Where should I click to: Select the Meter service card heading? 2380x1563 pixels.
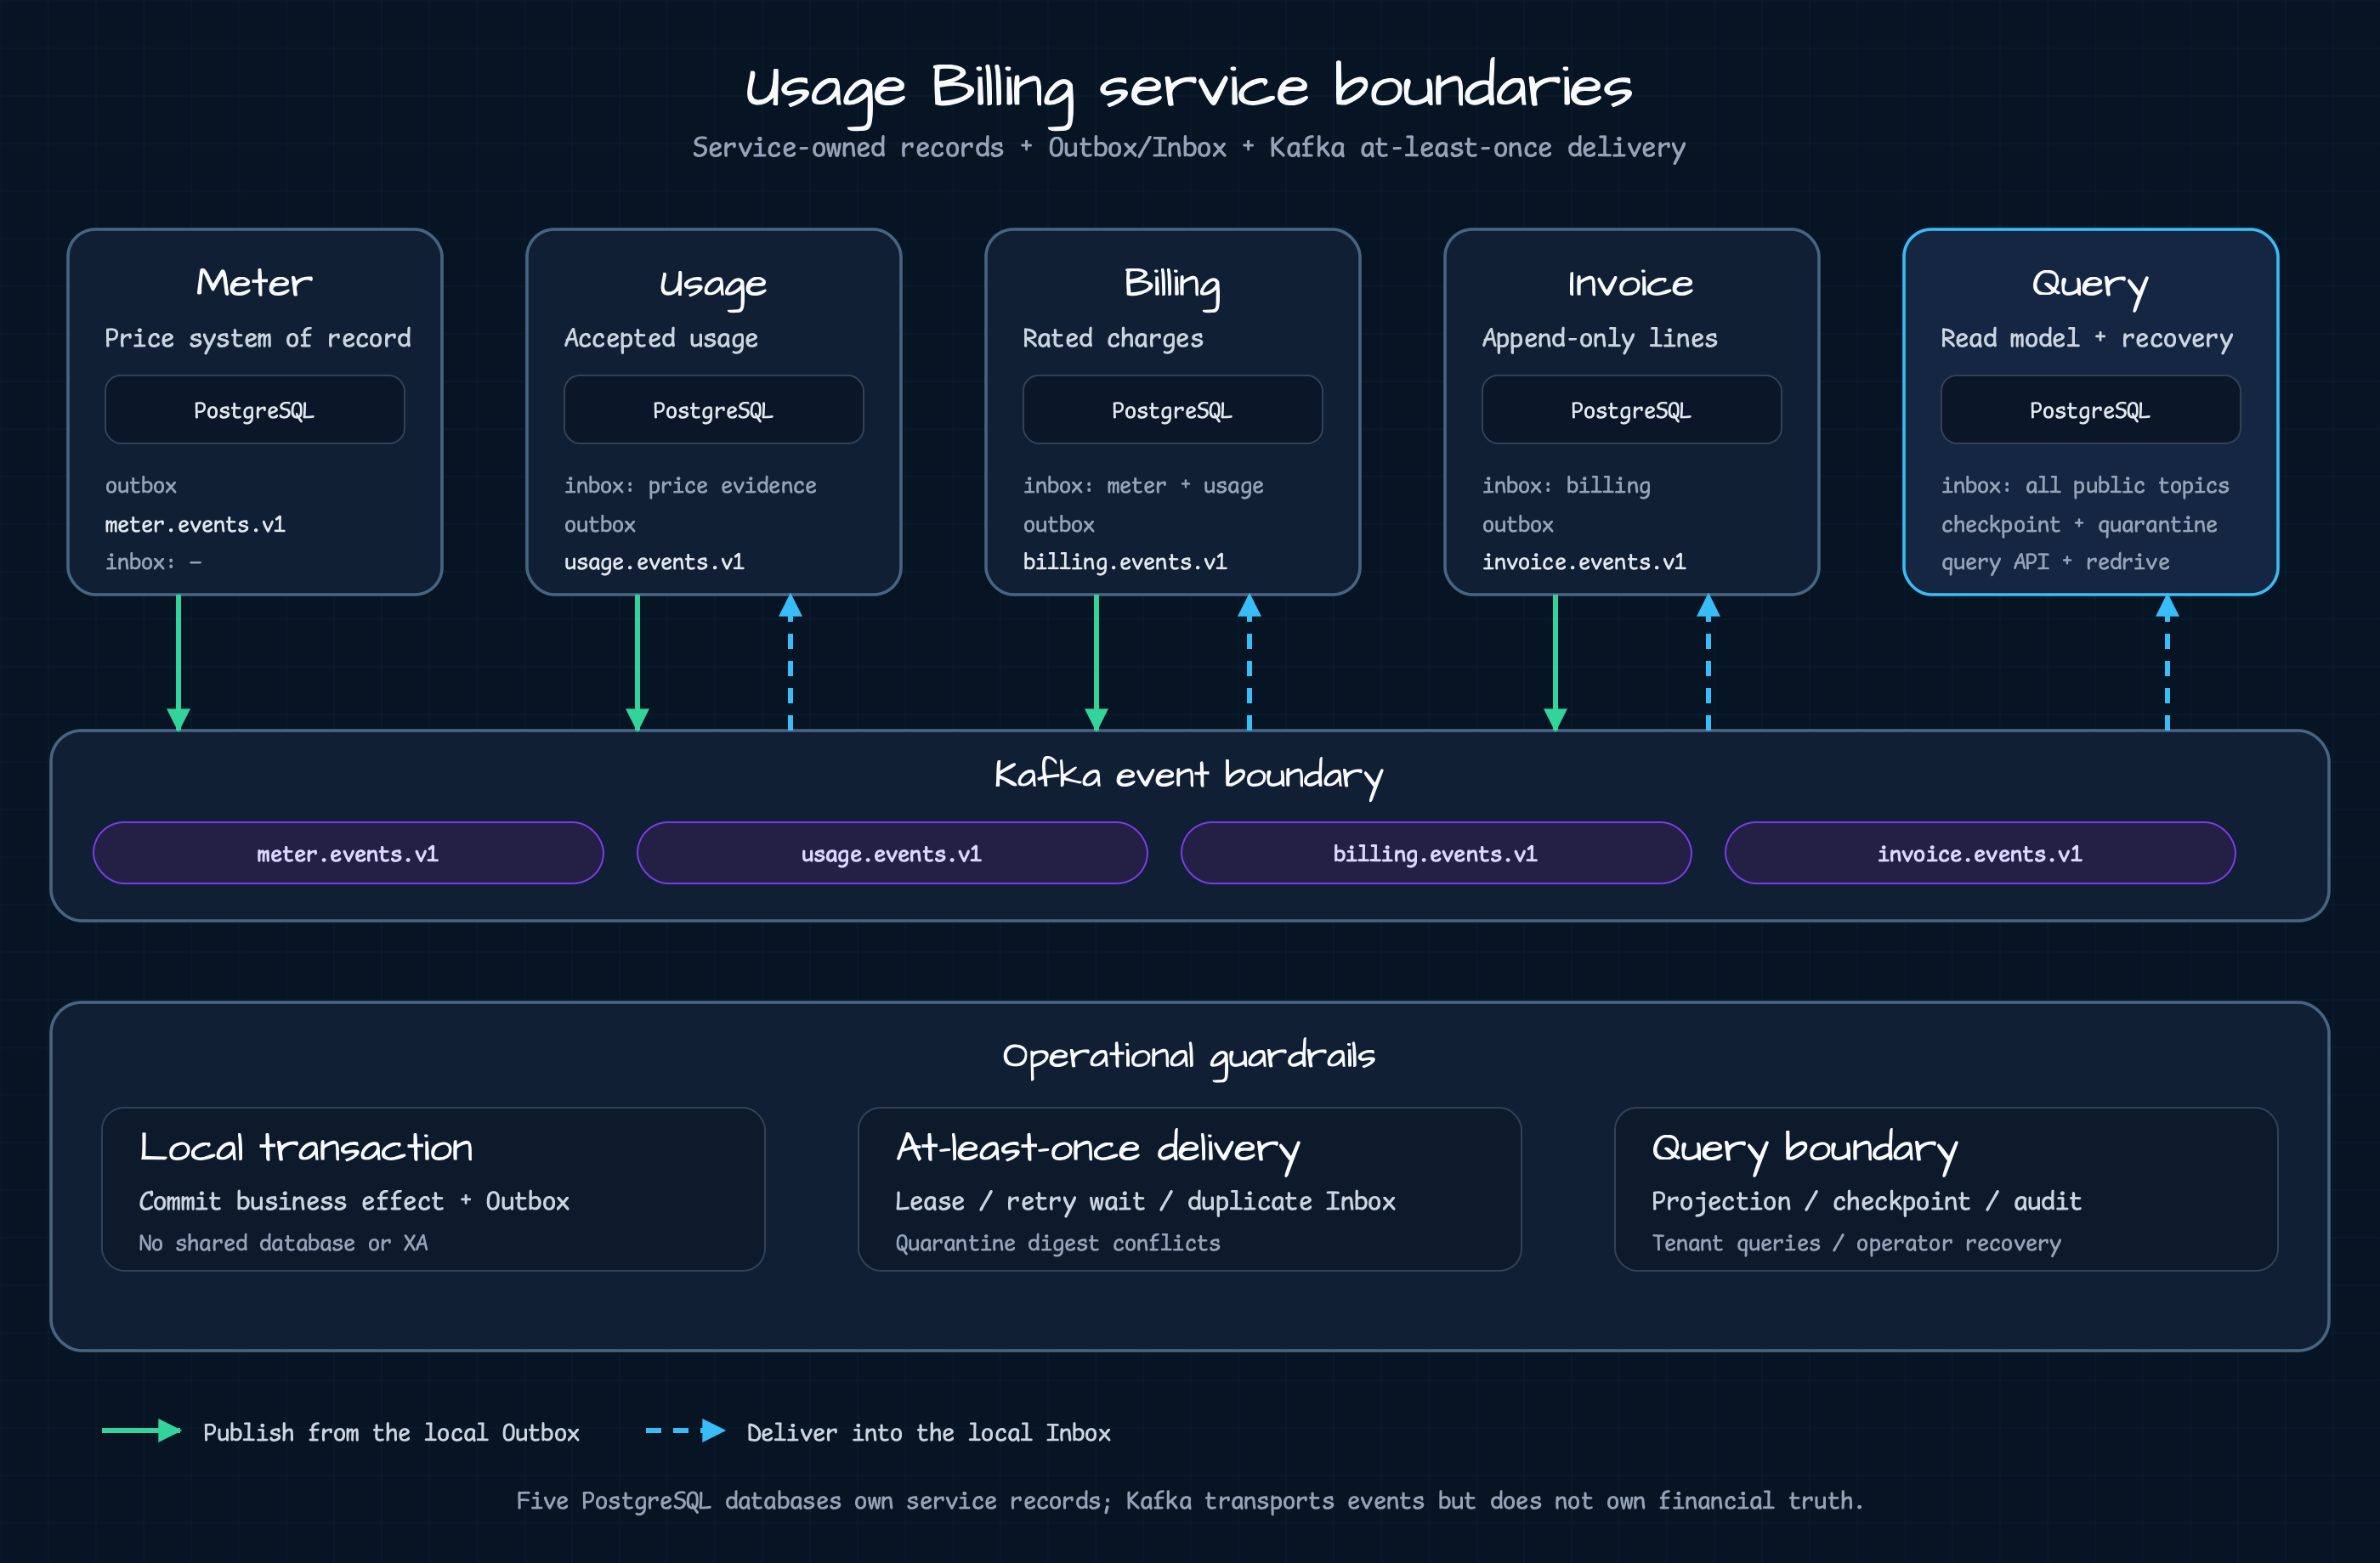pyautogui.click(x=254, y=284)
